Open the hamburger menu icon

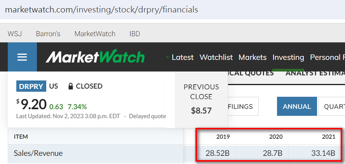[22, 57]
